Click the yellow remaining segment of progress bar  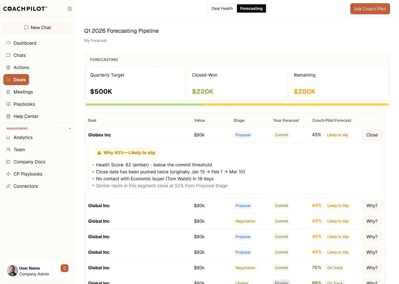[296, 105]
